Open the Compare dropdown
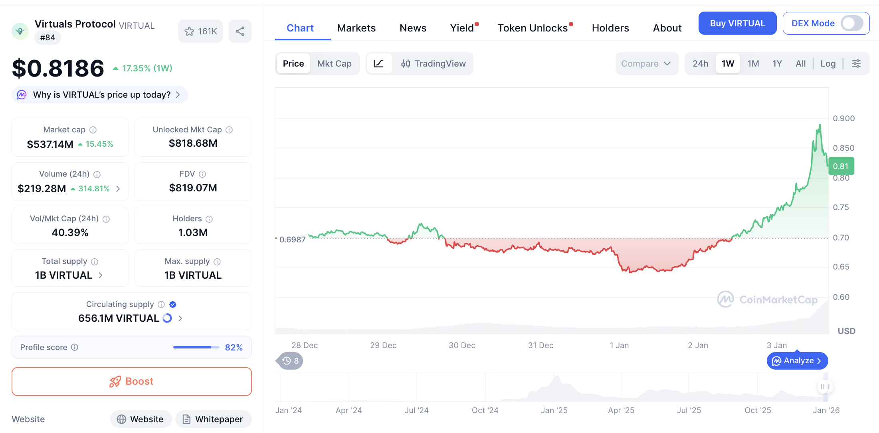Screen dimensions: 879x433 [646, 64]
